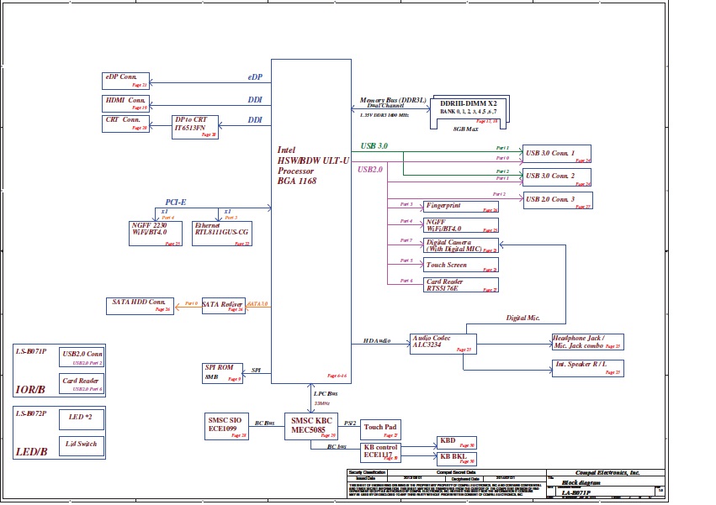Viewport: 716px width, 505px height.
Task: Select the Lid Switch block
Action: 81,444
